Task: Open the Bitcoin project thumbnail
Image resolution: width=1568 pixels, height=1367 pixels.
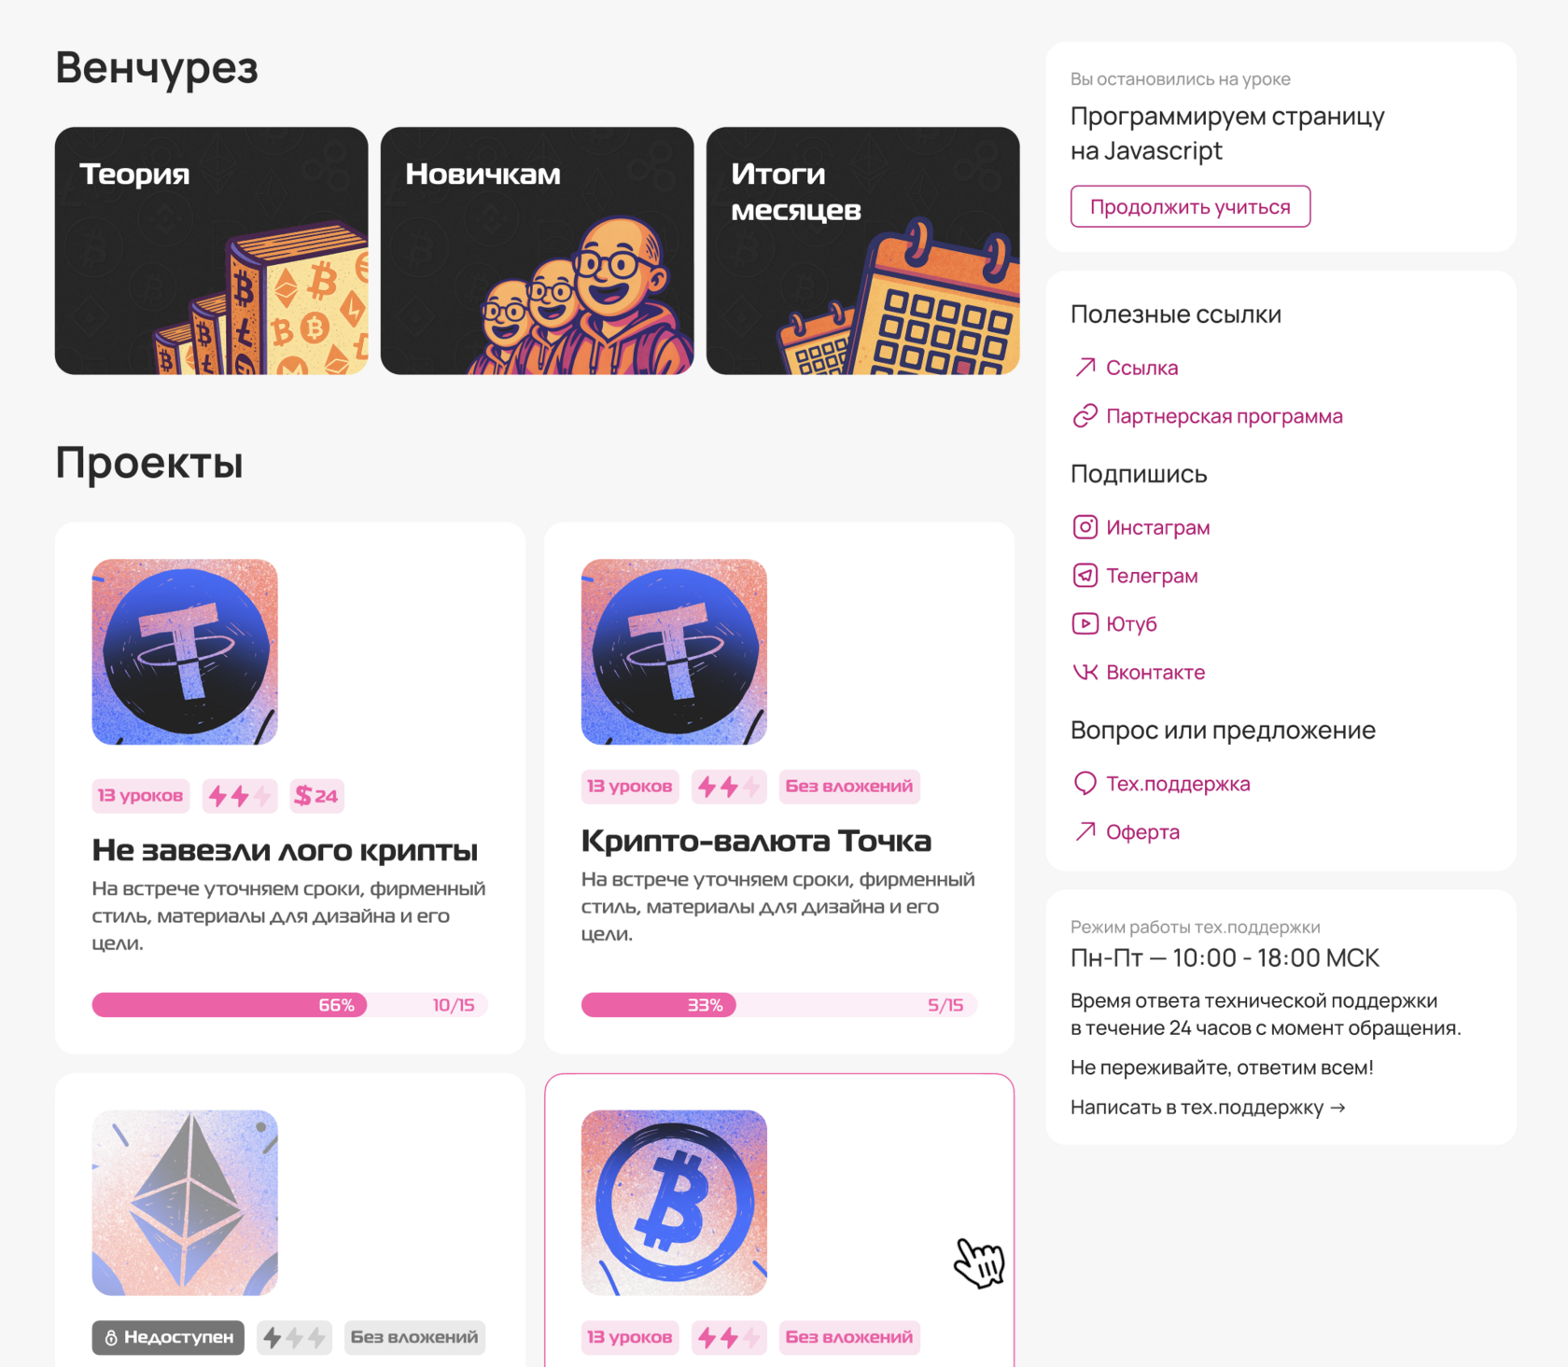Action: point(674,1203)
